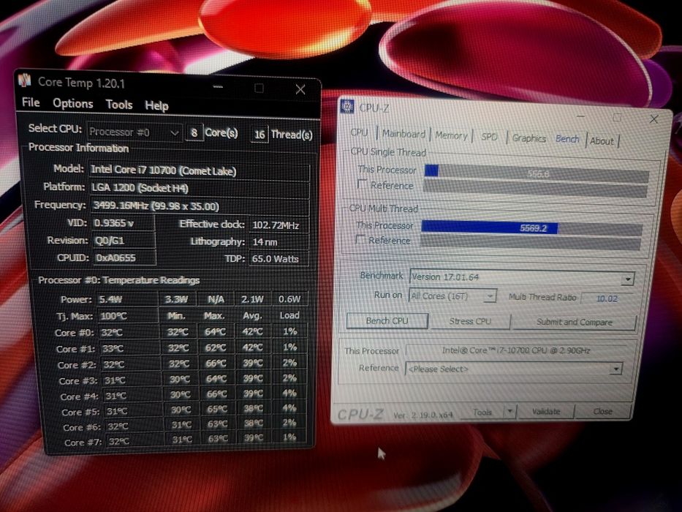Switch to the Graphics tab in CPU-Z
Image resolution: width=682 pixels, height=512 pixels.
(x=529, y=138)
